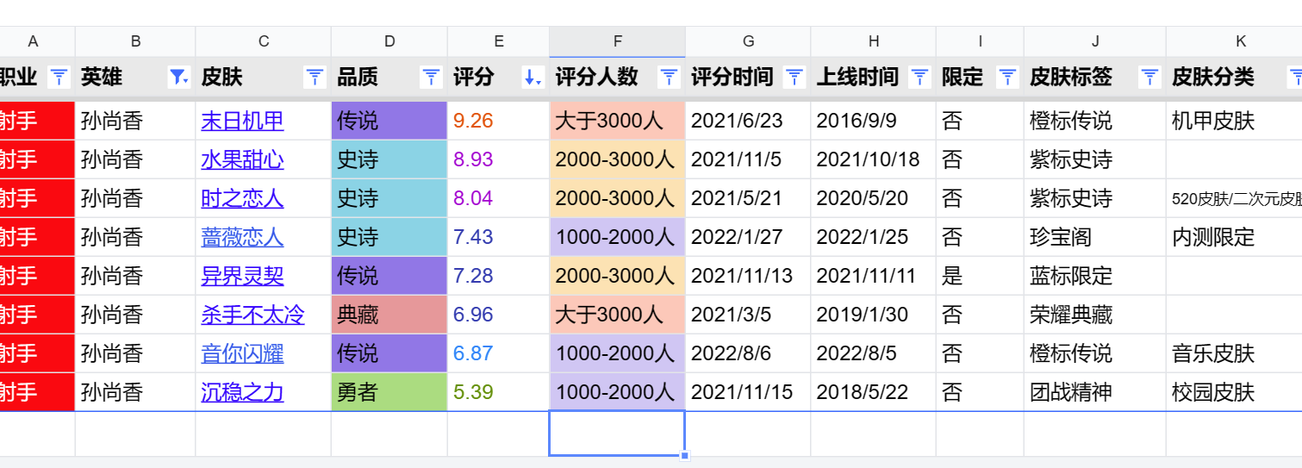1302x468 pixels.
Task: Select the 是 limited cell
Action: [x=981, y=276]
